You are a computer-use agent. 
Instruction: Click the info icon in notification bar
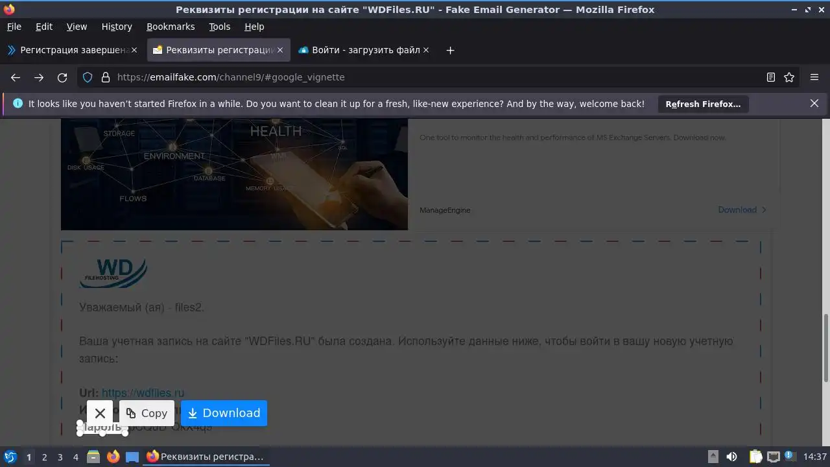pyautogui.click(x=18, y=103)
